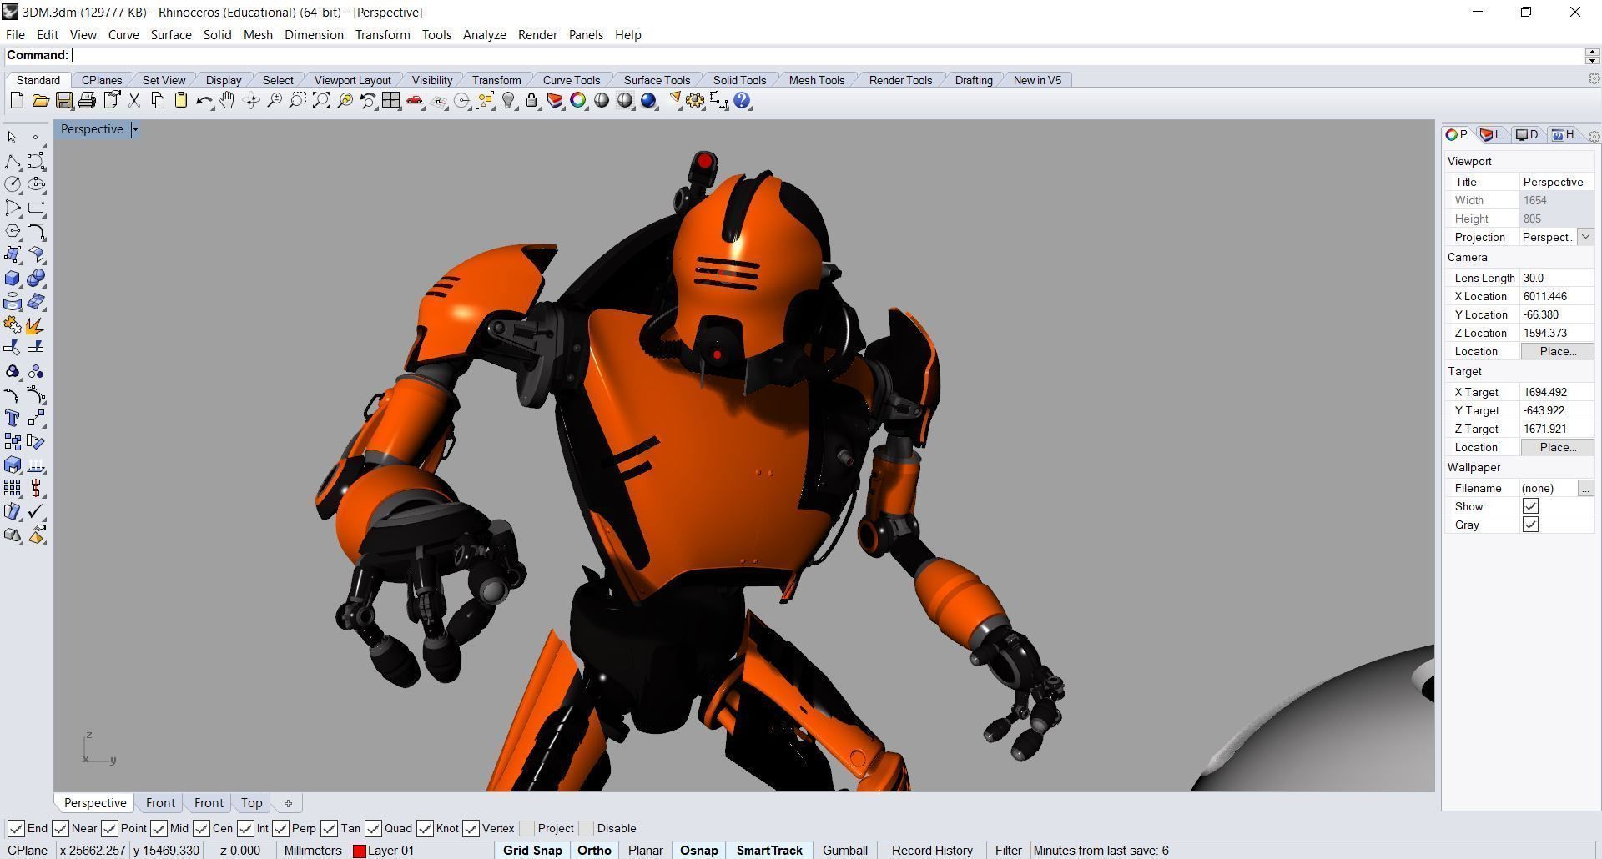The width and height of the screenshot is (1602, 859).
Task: Toggle the Point osnap checkbox
Action: [109, 828]
